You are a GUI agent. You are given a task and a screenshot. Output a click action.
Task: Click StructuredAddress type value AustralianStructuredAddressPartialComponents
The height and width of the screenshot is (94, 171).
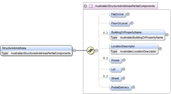[x=41, y=53]
